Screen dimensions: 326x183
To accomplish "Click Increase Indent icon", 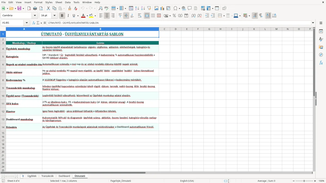I will 207,16.
